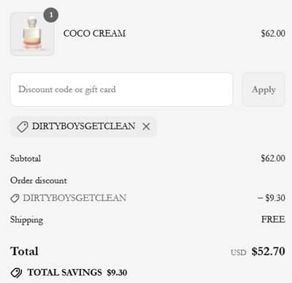Open the Coco Cream product thumbnail
This screenshot has height=283, width=292.
32,34
